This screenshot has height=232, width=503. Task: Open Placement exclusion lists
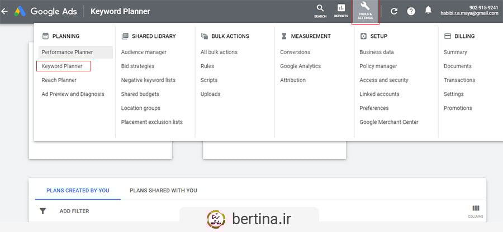(151, 122)
